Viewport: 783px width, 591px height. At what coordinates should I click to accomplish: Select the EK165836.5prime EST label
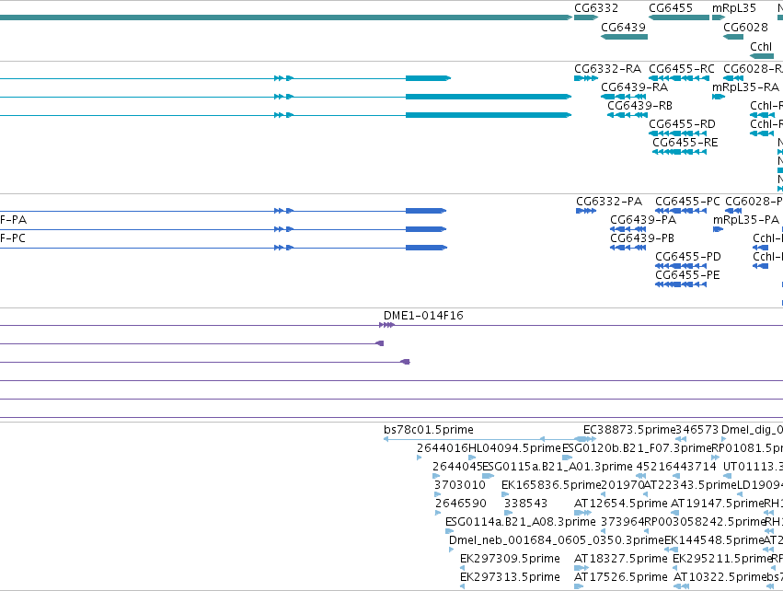(551, 484)
